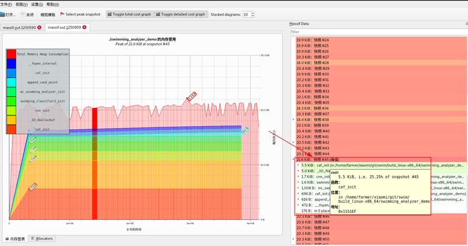
Task: Expand the 1,008 B mi_sw entry
Action: tap(298, 188)
